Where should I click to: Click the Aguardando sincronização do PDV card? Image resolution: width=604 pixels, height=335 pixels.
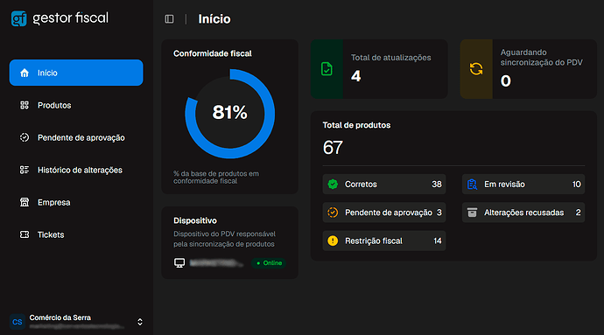[529, 69]
